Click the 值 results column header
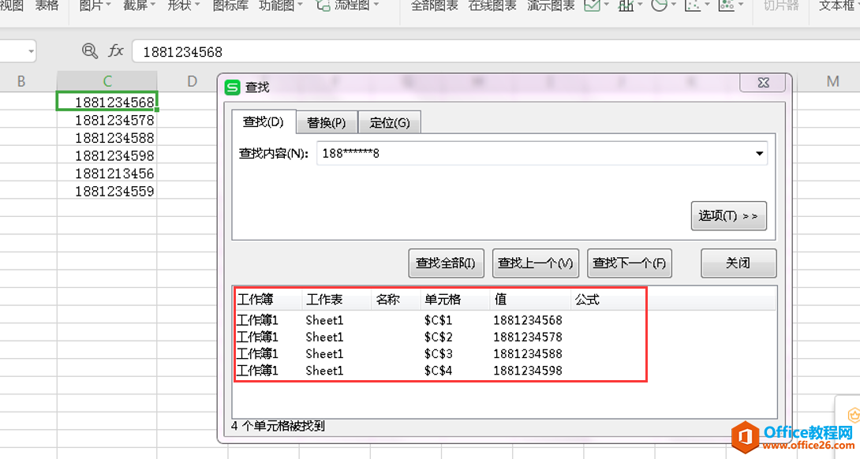This screenshot has width=860, height=459. tap(530, 300)
